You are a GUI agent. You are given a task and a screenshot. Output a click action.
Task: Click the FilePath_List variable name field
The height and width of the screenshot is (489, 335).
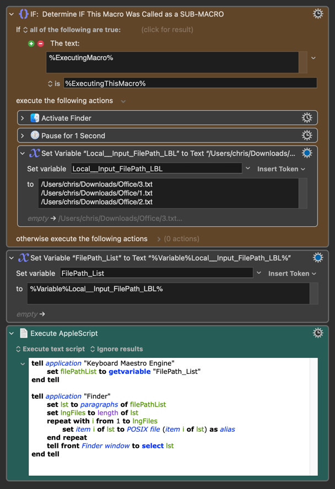(x=156, y=273)
